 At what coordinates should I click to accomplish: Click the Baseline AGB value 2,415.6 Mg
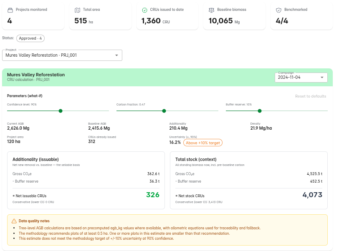point(99,128)
